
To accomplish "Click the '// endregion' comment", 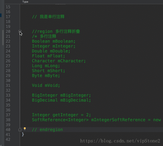I will (47, 130).
